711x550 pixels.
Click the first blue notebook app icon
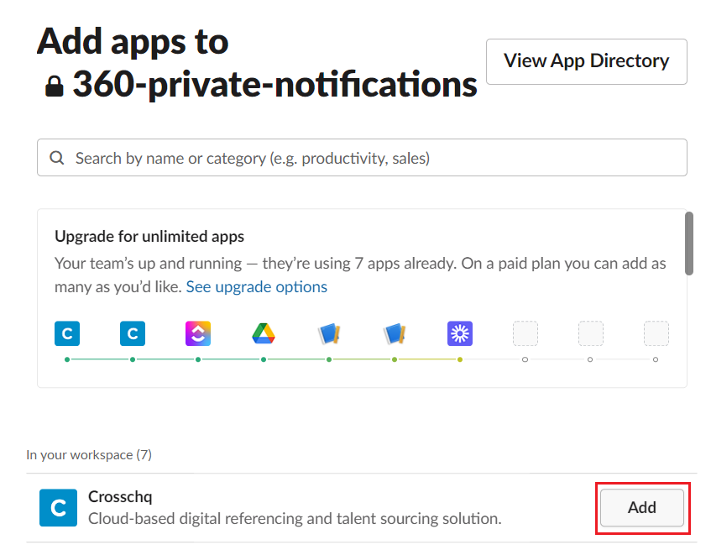tap(329, 333)
